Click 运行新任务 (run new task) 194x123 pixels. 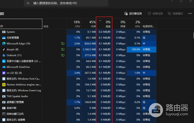click(133, 14)
